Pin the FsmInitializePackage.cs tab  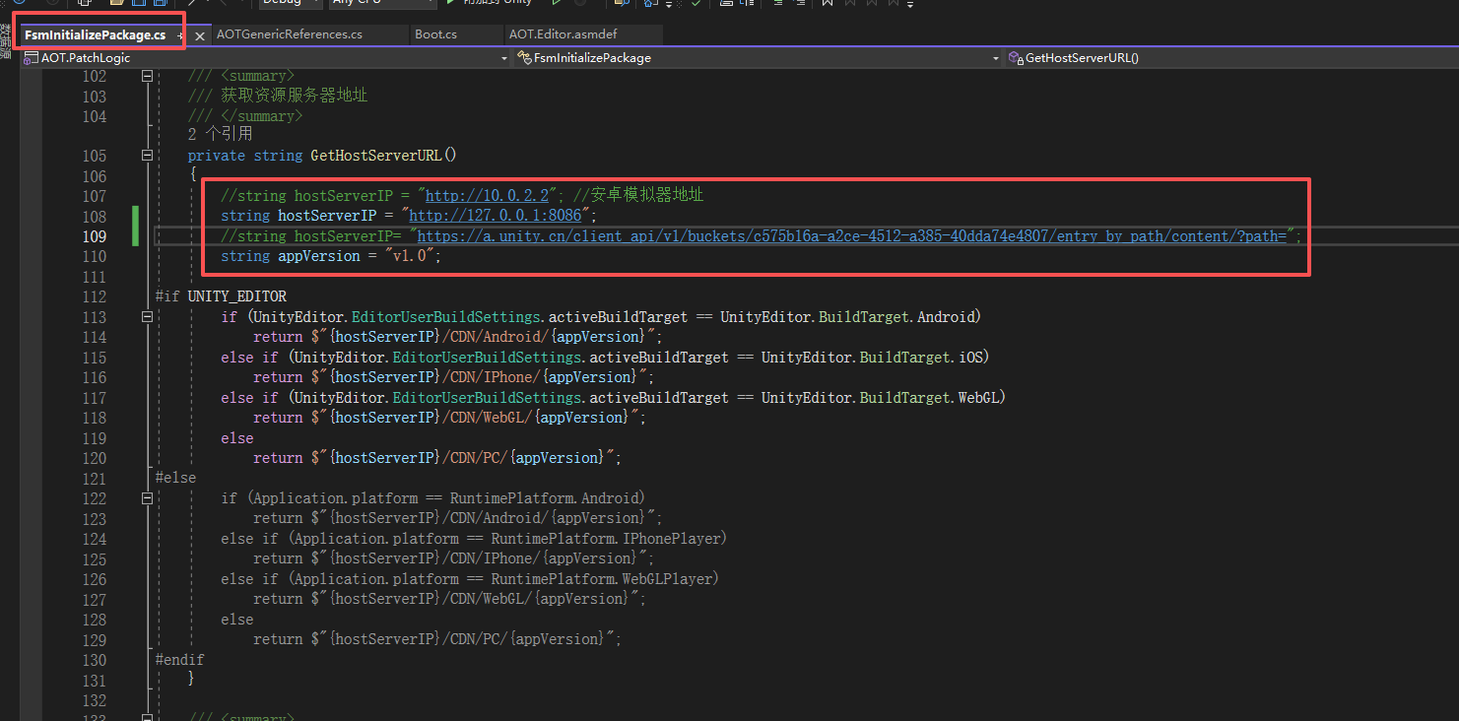coord(180,36)
